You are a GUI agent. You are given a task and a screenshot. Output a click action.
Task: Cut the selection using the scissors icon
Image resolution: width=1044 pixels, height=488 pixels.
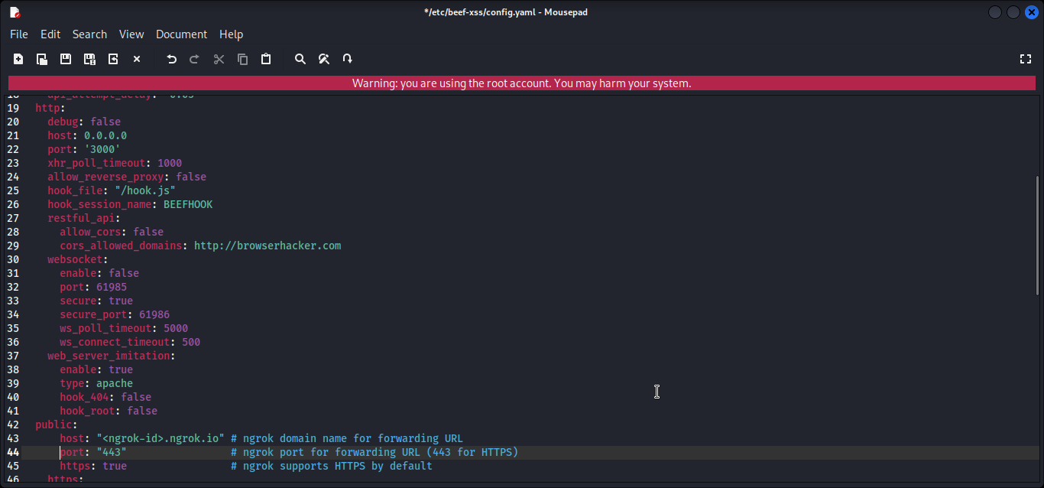click(219, 59)
